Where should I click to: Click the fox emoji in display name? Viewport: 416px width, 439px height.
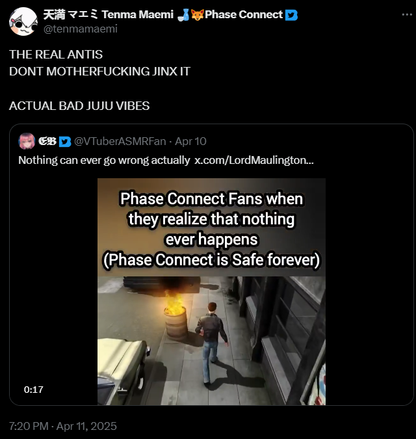pos(198,14)
